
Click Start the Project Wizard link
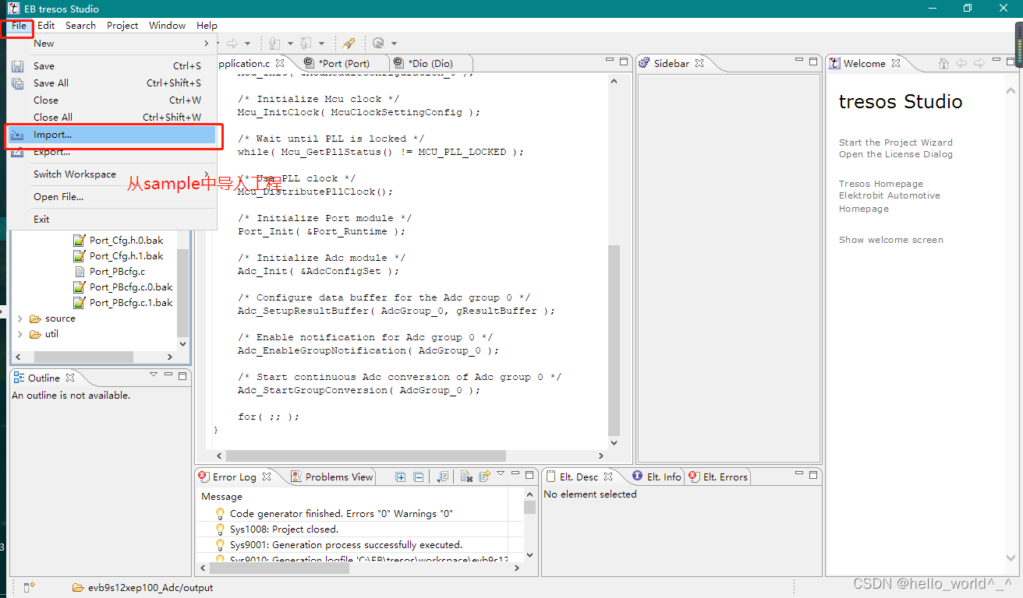pyautogui.click(x=895, y=142)
